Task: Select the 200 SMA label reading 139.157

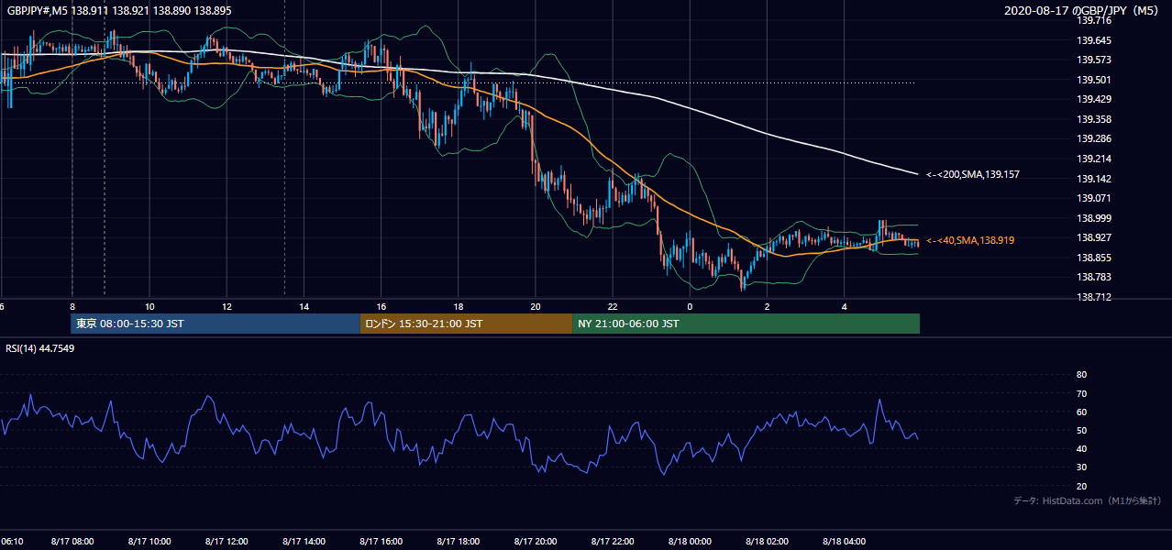Action: (973, 174)
